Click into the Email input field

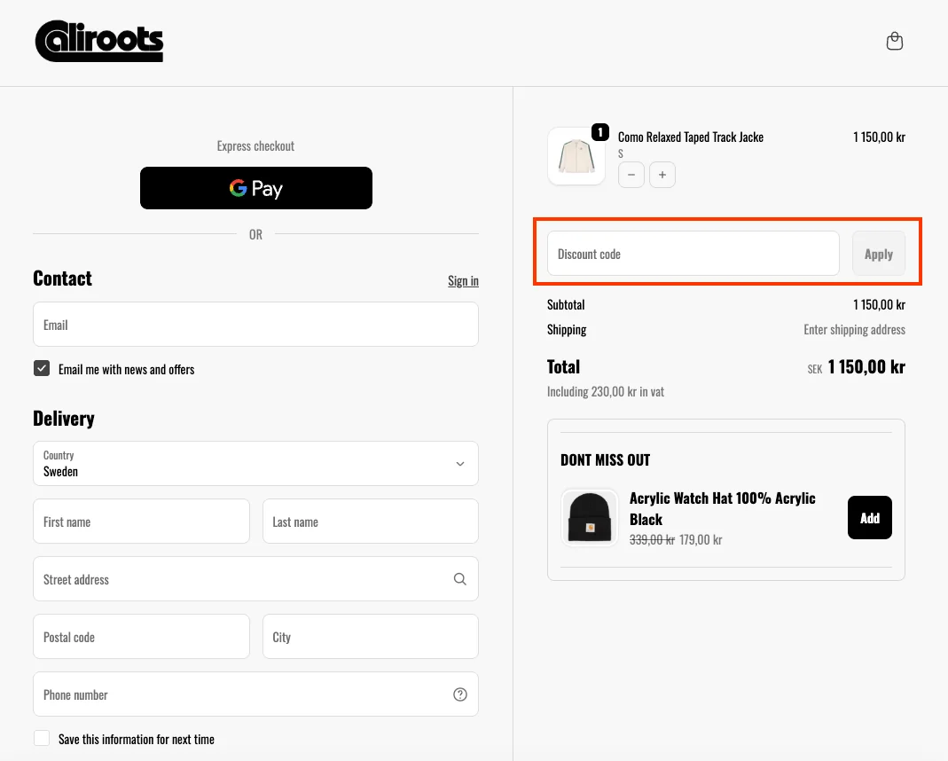click(255, 325)
